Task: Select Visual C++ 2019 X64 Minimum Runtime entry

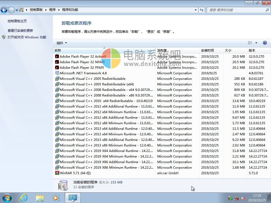Action: [162, 156]
